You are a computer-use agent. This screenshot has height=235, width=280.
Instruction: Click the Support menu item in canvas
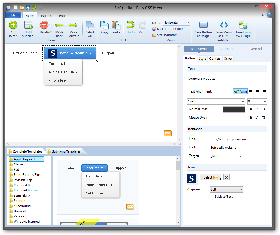(x=108, y=53)
